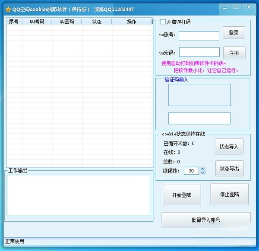This screenshot has width=259, height=251.
Task: Focus the uu密码 input field
Action: point(199,53)
